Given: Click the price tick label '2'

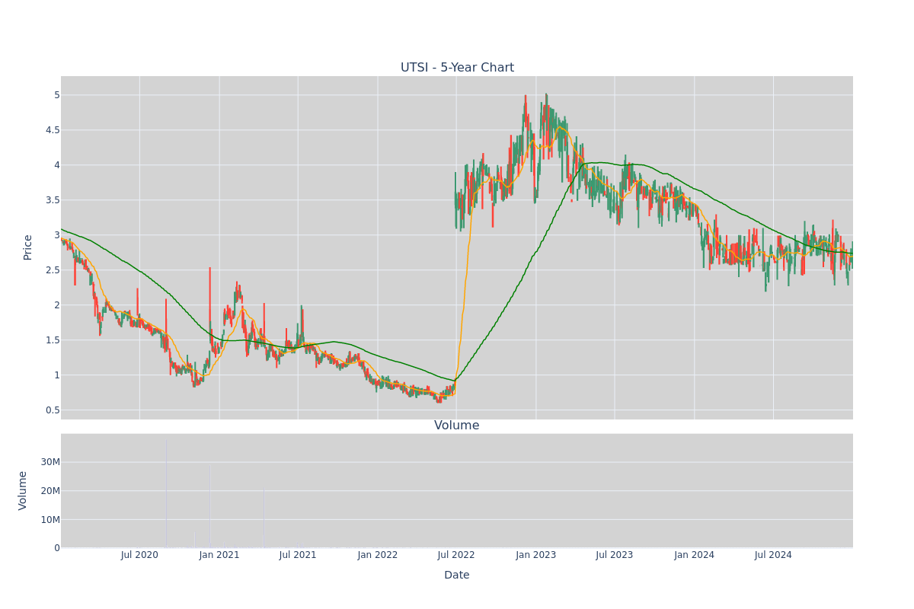Looking at the screenshot, I should click(x=56, y=305).
